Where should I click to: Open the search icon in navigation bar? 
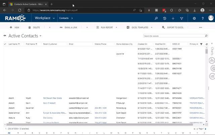pos(156,18)
